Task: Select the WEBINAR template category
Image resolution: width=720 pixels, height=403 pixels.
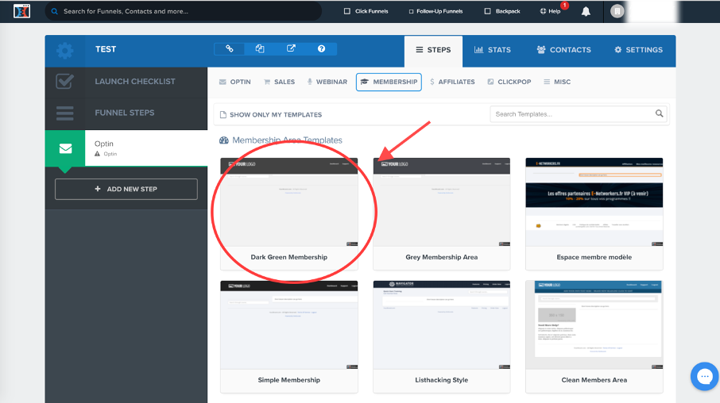Action: click(x=327, y=82)
